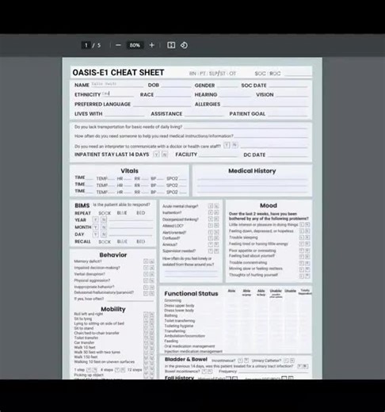The height and width of the screenshot is (412, 385).
Task: Check N for inpatient stay last 14 days
Action: pyautogui.click(x=165, y=154)
